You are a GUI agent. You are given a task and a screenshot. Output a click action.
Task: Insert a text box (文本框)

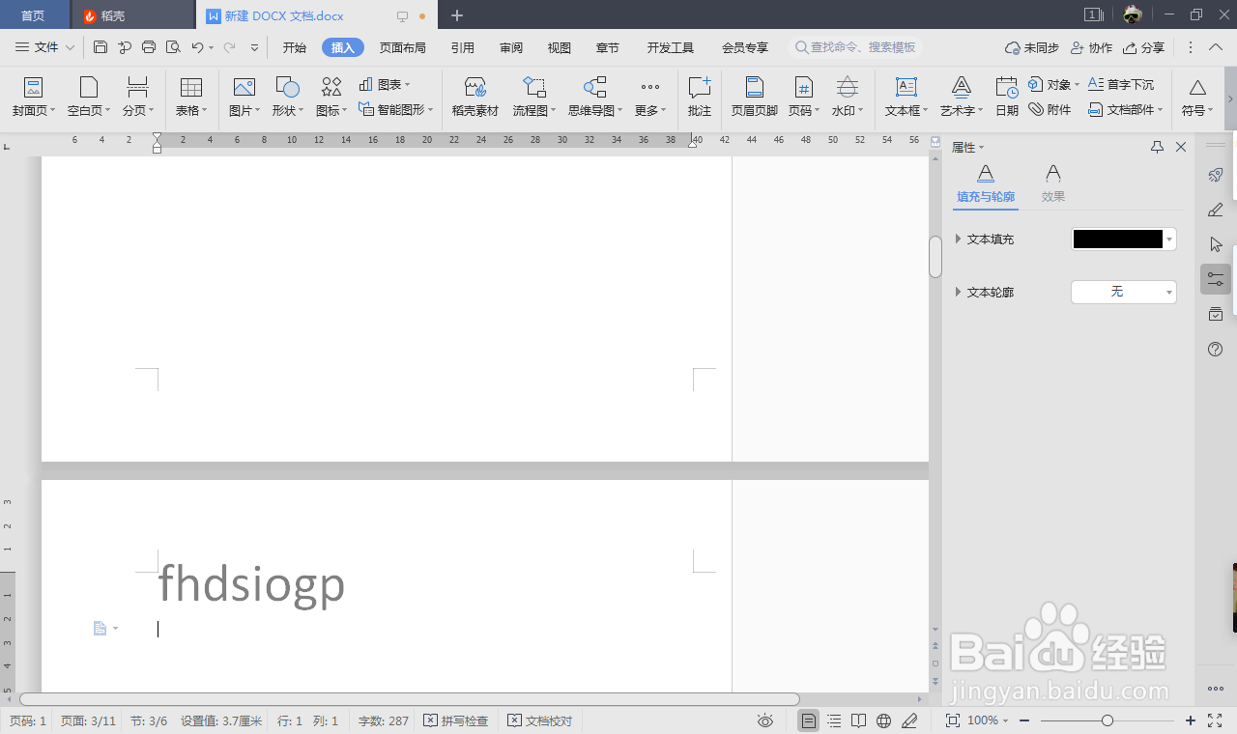(x=906, y=98)
